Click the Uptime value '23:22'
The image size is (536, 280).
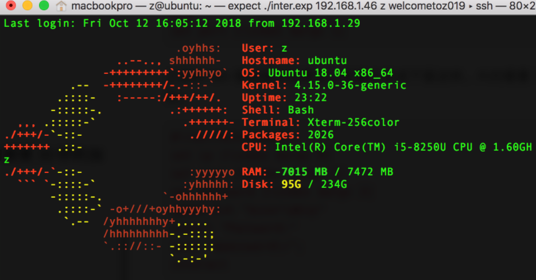point(310,97)
